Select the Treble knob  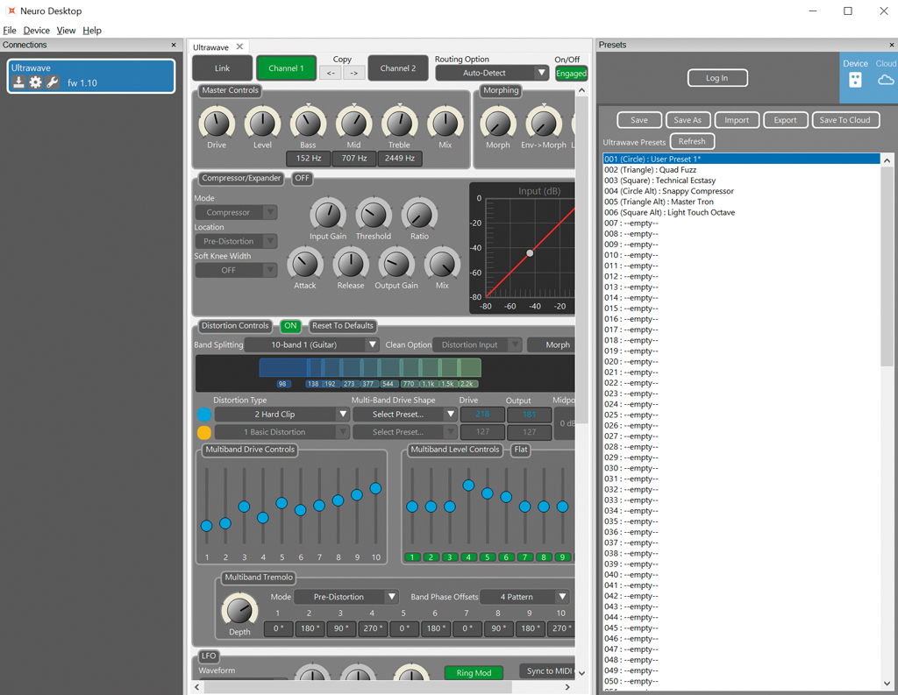[x=400, y=123]
